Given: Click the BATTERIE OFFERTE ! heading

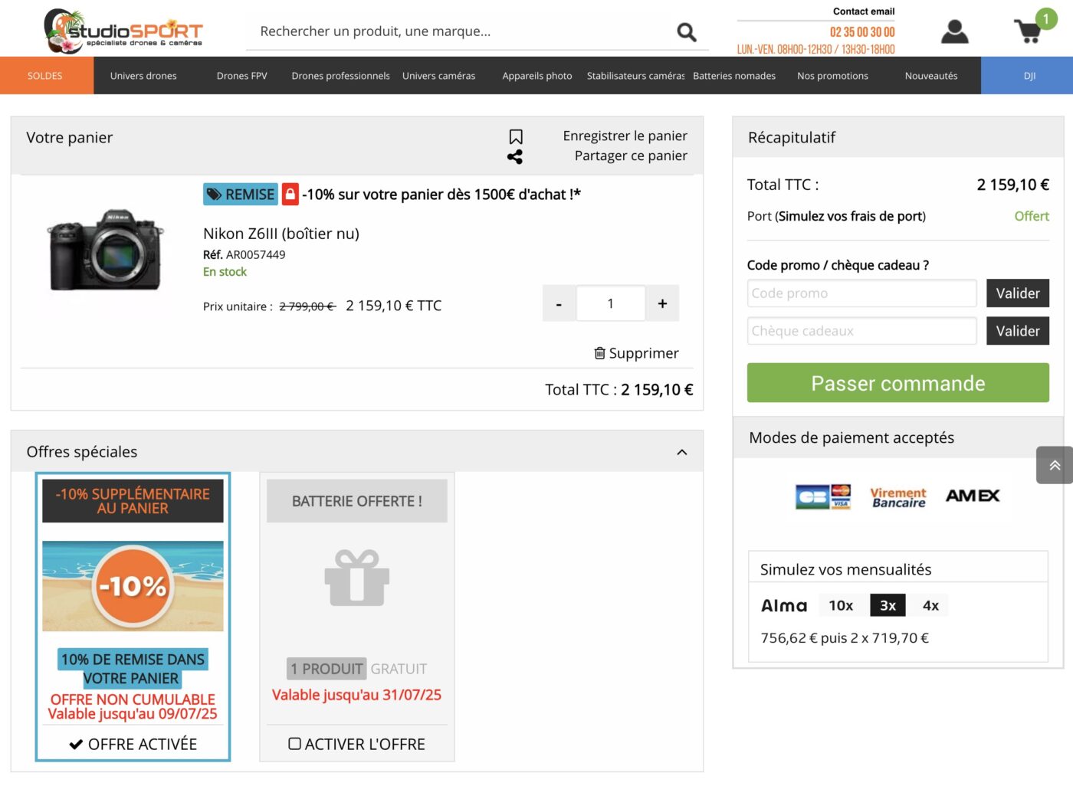Looking at the screenshot, I should pyautogui.click(x=357, y=501).
